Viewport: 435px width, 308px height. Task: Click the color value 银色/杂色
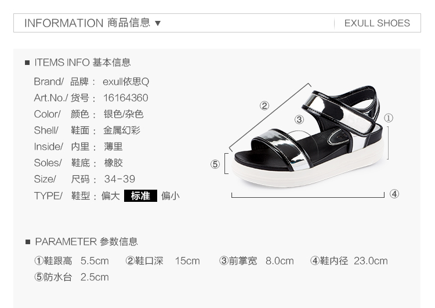click(x=124, y=114)
